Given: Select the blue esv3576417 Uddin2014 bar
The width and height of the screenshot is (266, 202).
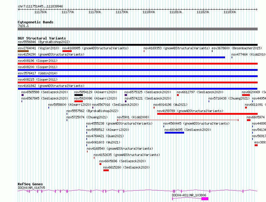Looking at the screenshot, I should pos(137,76).
